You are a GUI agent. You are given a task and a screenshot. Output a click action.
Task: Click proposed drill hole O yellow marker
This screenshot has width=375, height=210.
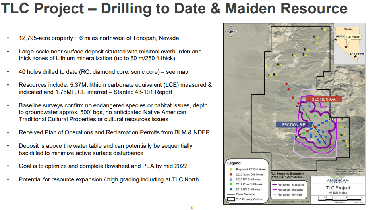[348, 146]
